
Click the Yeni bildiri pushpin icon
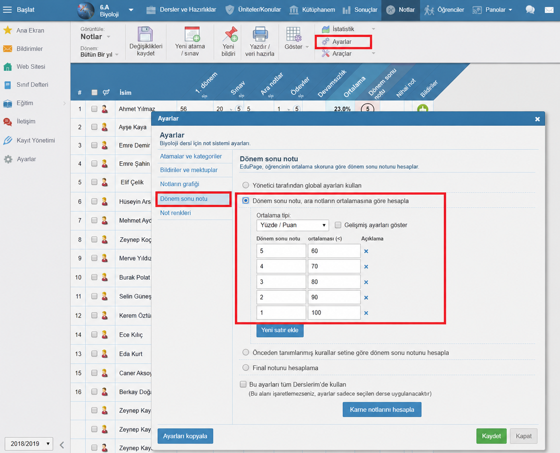click(x=230, y=34)
